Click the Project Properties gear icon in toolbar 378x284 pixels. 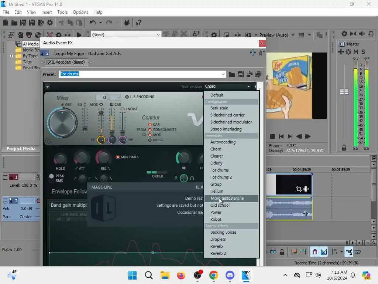point(50,23)
